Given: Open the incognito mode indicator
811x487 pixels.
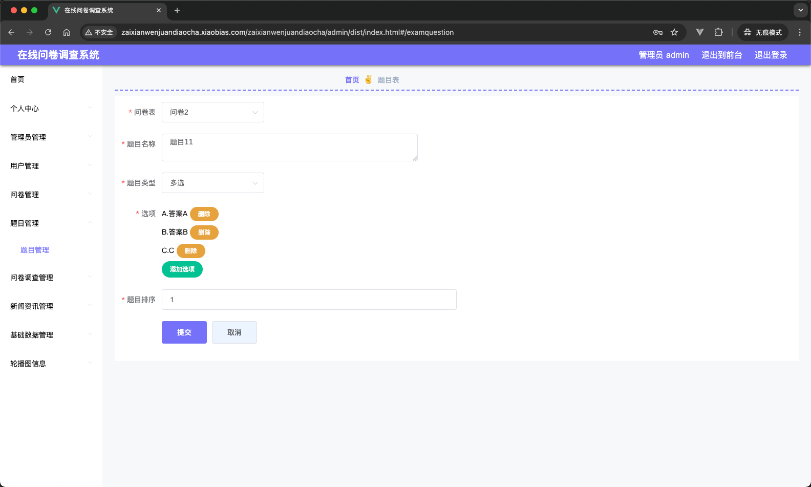Looking at the screenshot, I should 763,32.
